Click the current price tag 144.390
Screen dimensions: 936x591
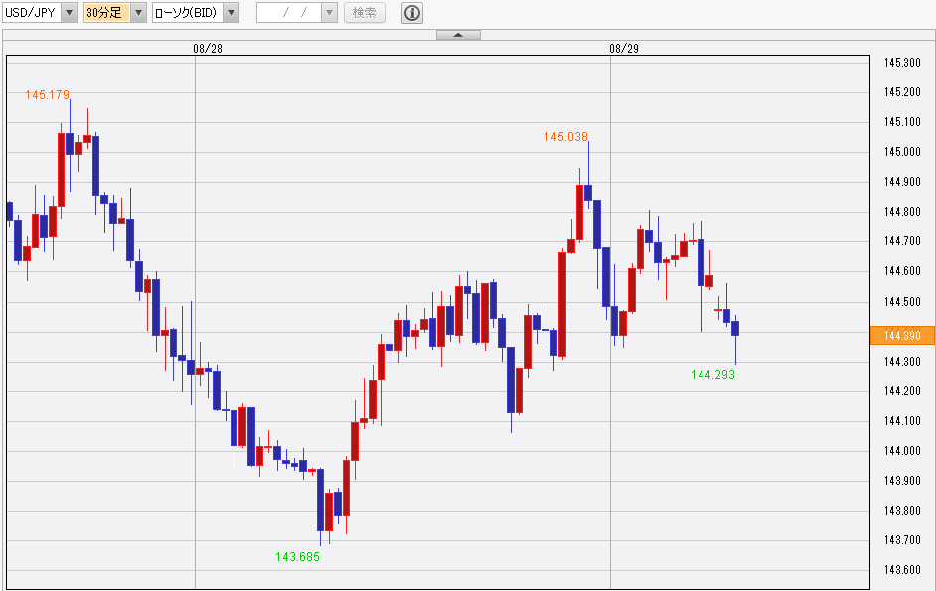click(x=902, y=335)
